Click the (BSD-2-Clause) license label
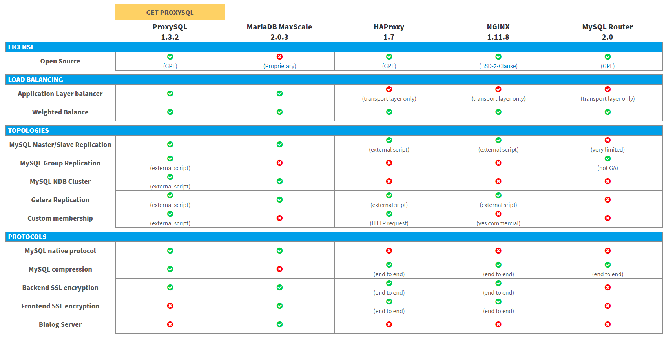 (x=498, y=66)
